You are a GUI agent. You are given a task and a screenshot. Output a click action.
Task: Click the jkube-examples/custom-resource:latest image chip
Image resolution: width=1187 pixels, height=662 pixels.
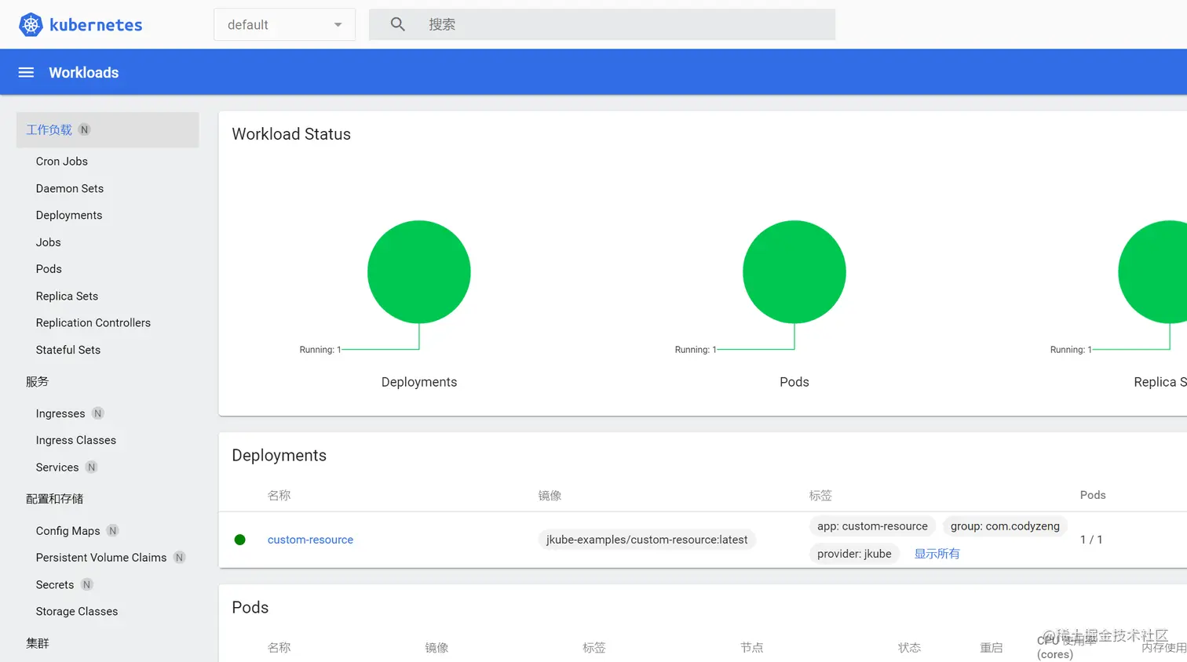point(647,540)
